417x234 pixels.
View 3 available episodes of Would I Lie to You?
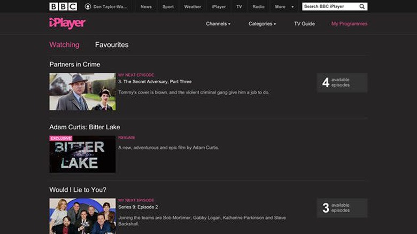(x=342, y=208)
